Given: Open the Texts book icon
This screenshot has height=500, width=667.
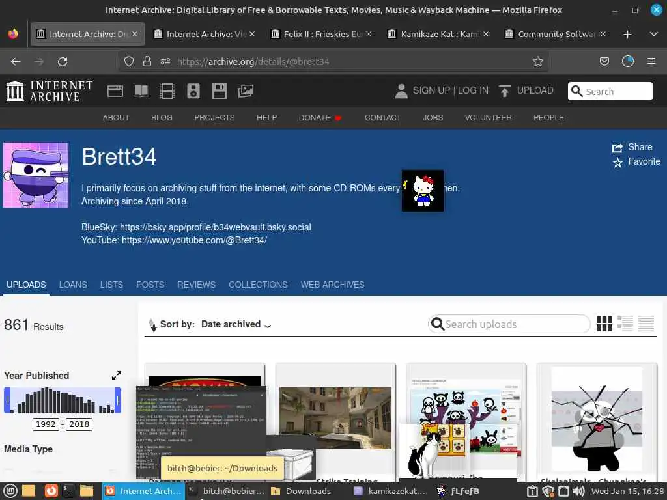Looking at the screenshot, I should pos(141,91).
